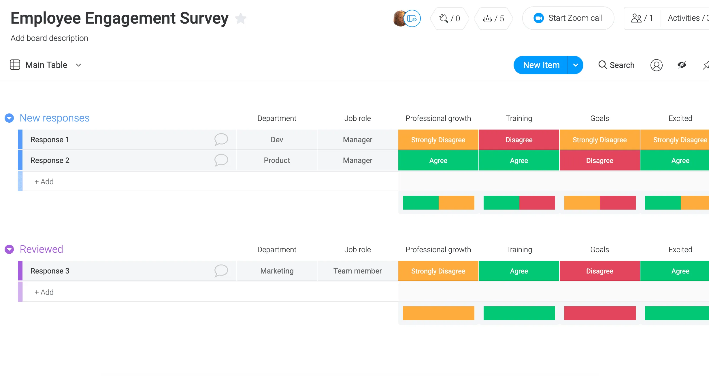Add a board description text

(x=49, y=38)
